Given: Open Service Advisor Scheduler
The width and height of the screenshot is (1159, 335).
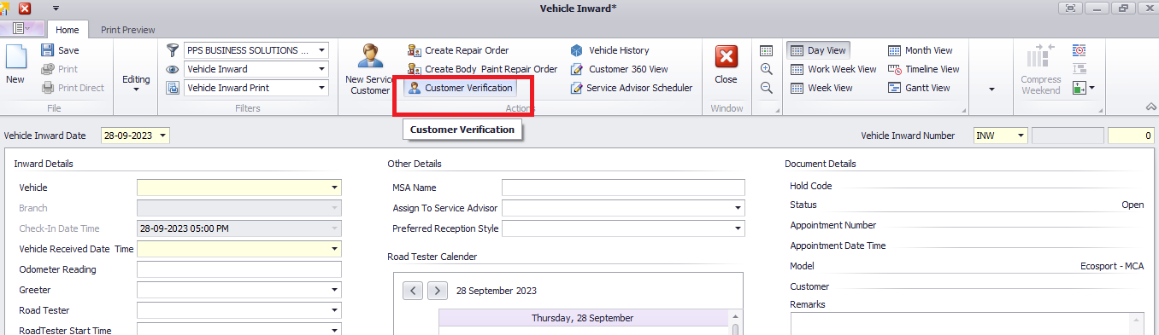Looking at the screenshot, I should 631,88.
